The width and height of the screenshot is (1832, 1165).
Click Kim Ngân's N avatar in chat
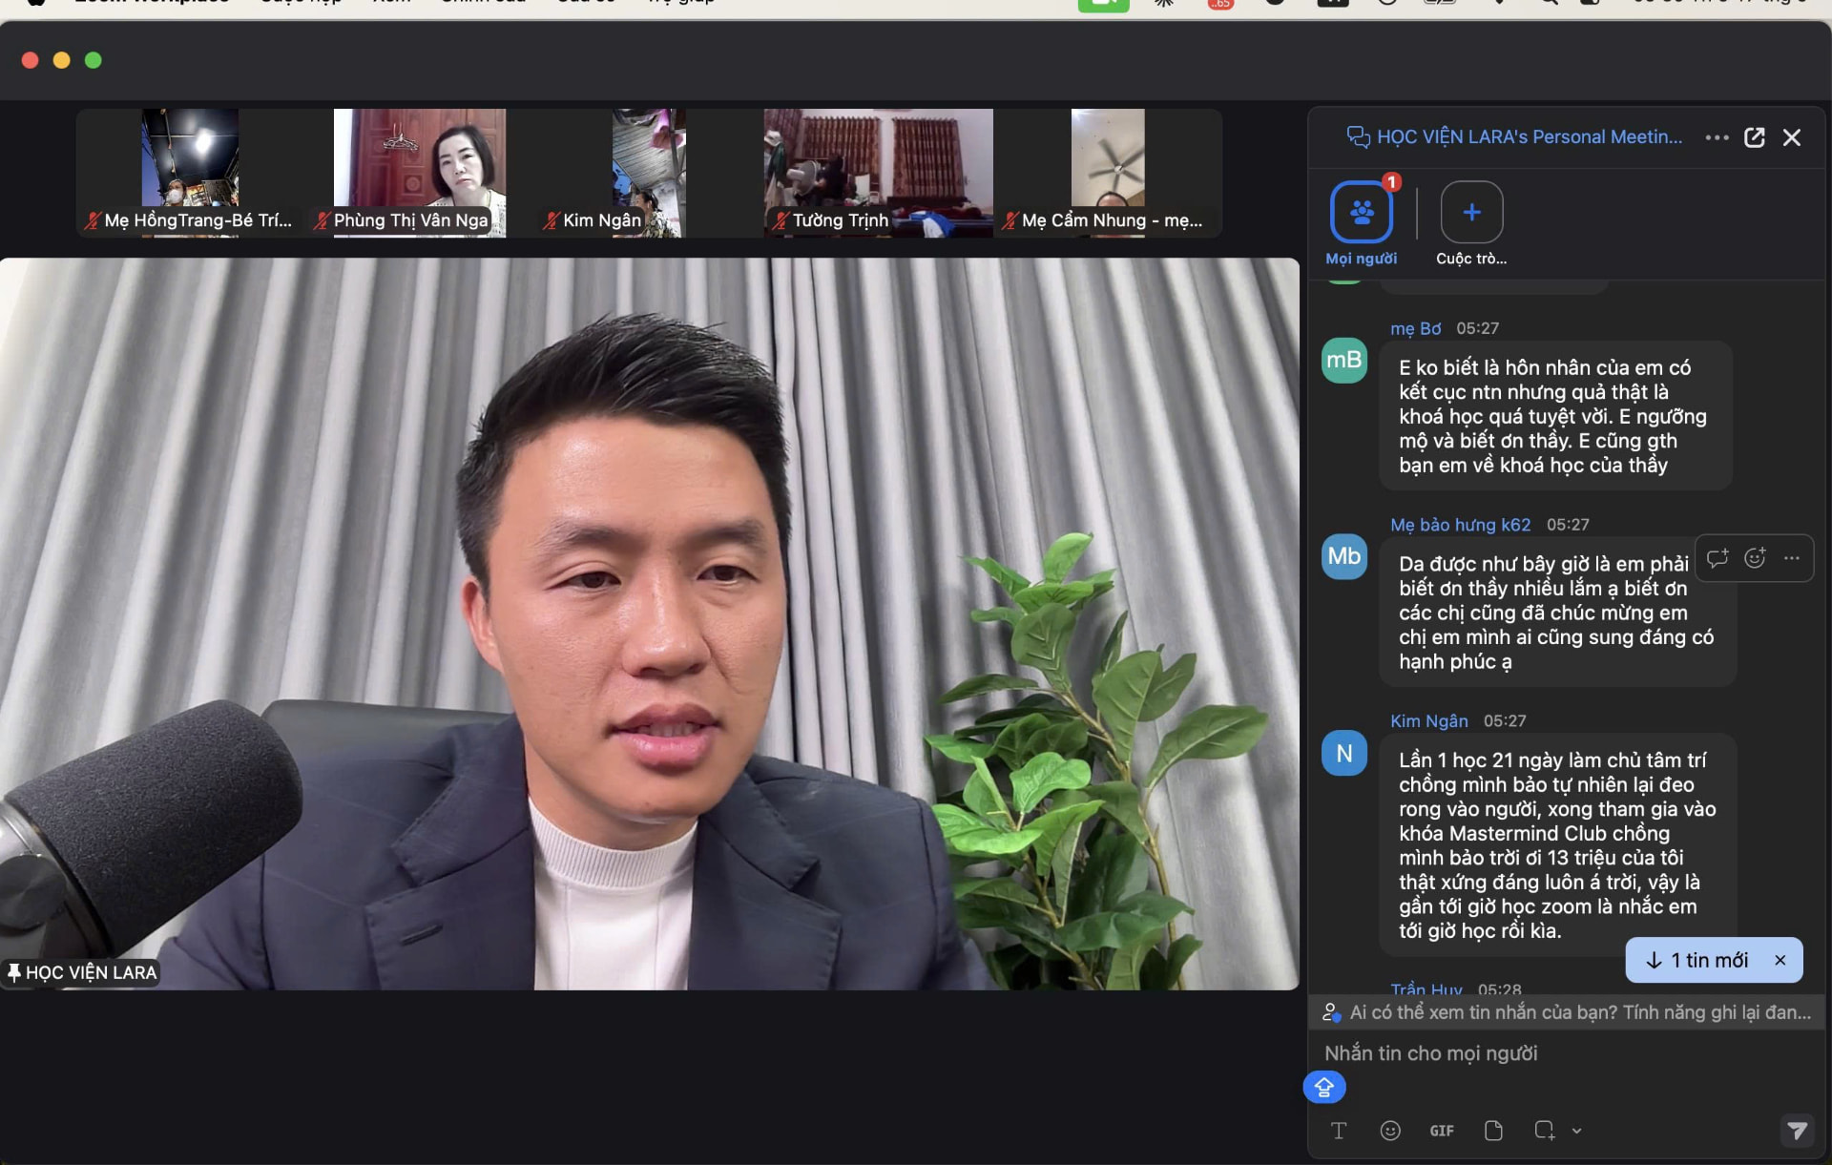1344,753
